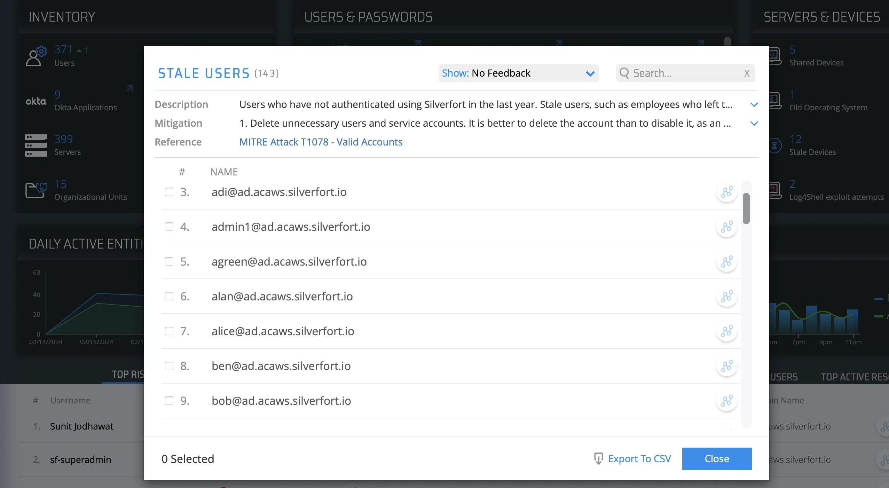Check the box for adi@ad.acaws.silverfort.io
This screenshot has width=889, height=488.
(169, 192)
